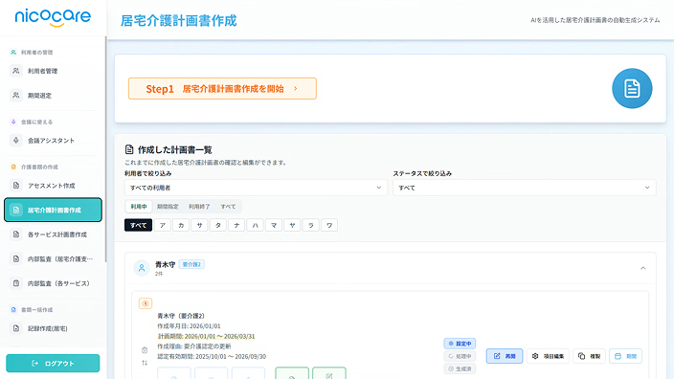Click the 処理中 status badge
This screenshot has width=674, height=379.
pyautogui.click(x=460, y=356)
